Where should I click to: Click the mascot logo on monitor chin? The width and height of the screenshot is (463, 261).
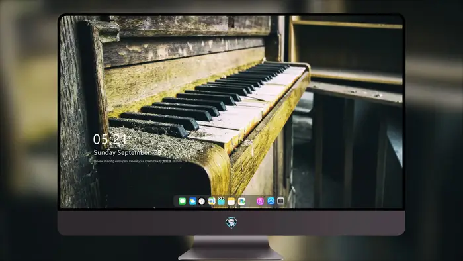[x=232, y=223]
